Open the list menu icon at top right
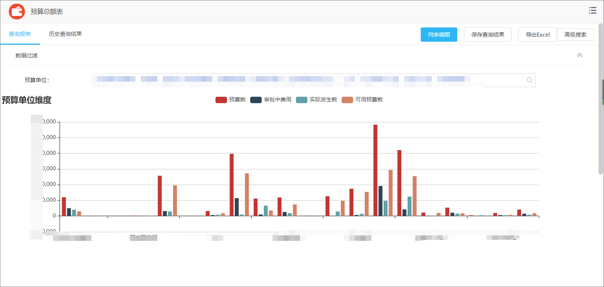This screenshot has width=604, height=287. pos(592,11)
